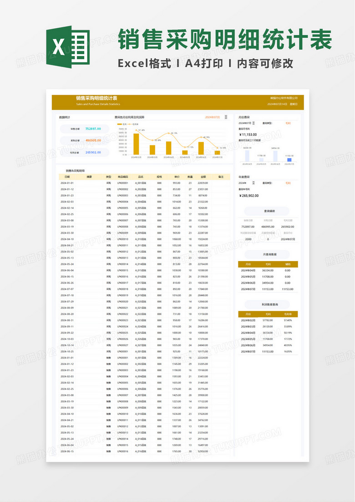Select the 毛利 query type under 年度查询
The image size is (355, 502).
coord(288,183)
